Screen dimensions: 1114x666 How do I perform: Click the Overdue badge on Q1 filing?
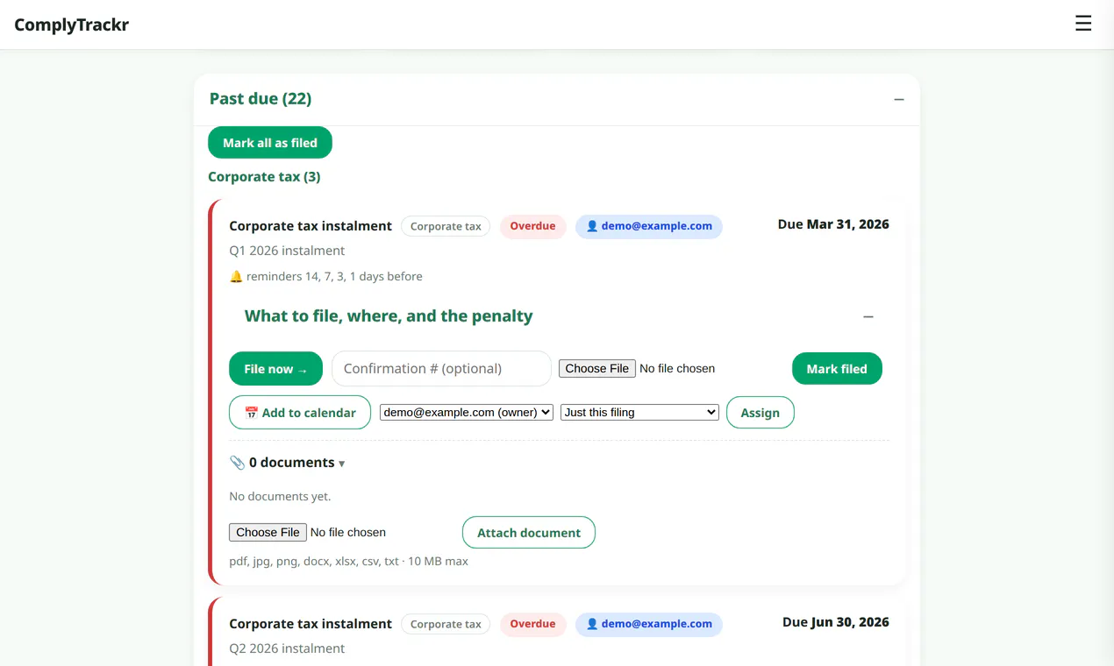[533, 226]
